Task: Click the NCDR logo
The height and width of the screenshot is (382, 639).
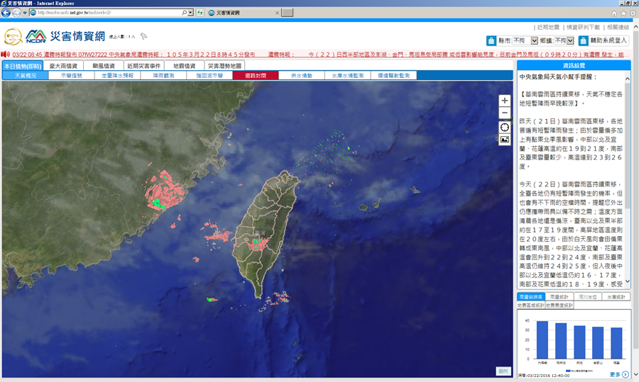Action: coord(36,36)
